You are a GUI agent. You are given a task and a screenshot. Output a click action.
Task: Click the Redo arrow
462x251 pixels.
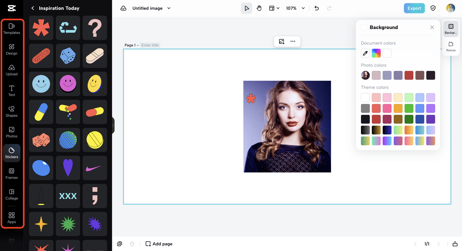(329, 8)
